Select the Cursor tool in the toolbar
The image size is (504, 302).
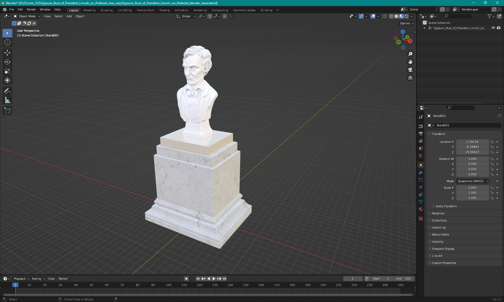pyautogui.click(x=7, y=42)
